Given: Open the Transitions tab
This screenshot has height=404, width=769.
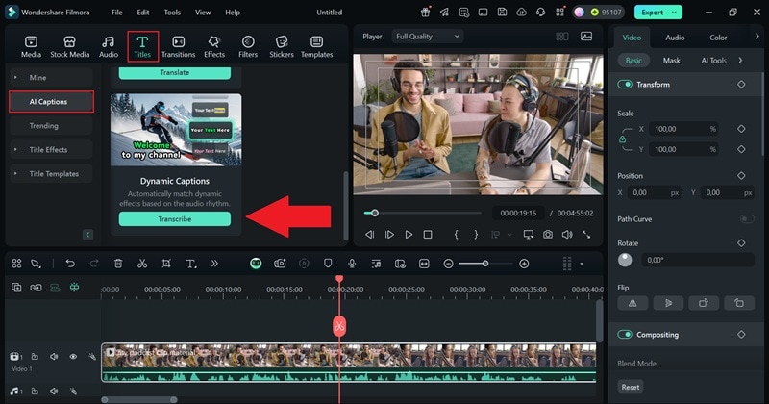Looking at the screenshot, I should pos(179,47).
